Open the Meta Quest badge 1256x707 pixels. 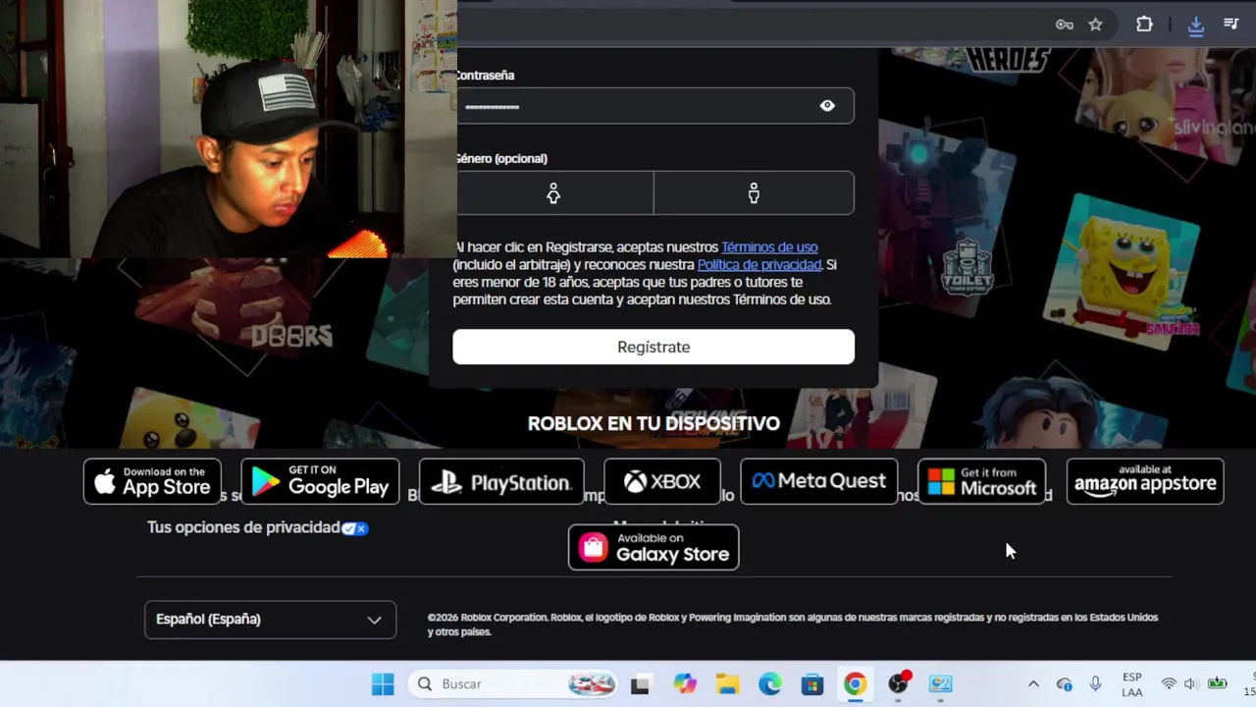pos(819,481)
